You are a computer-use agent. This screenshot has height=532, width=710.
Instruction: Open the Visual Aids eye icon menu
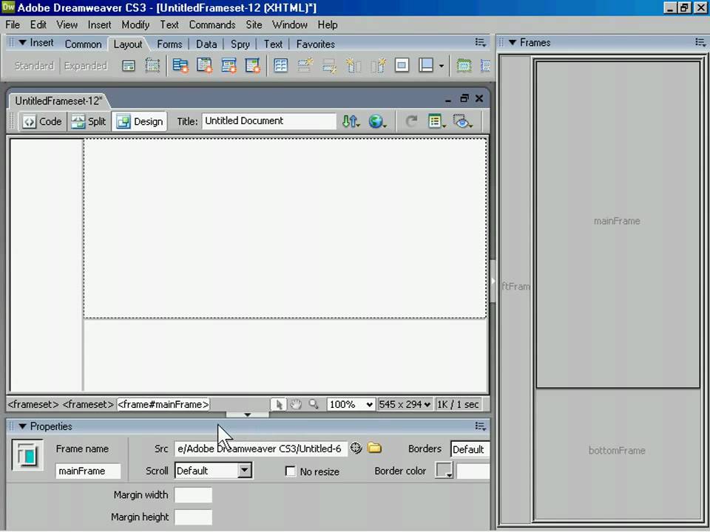click(x=462, y=121)
